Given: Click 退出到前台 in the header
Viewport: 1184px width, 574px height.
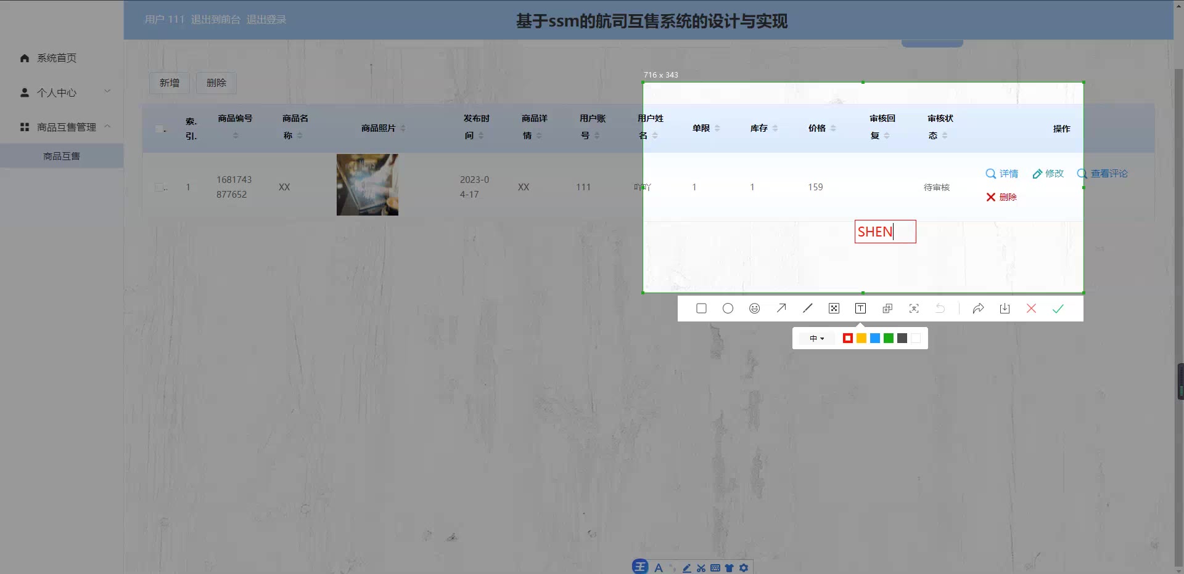Looking at the screenshot, I should [x=216, y=19].
